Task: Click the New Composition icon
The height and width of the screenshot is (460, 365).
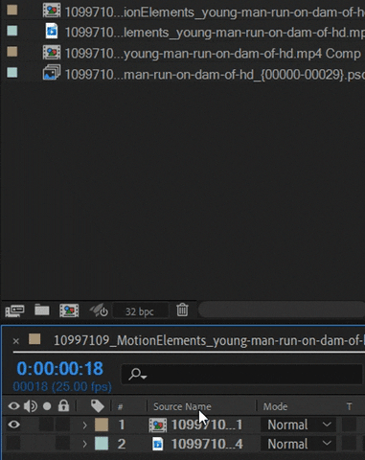Action: (x=69, y=310)
